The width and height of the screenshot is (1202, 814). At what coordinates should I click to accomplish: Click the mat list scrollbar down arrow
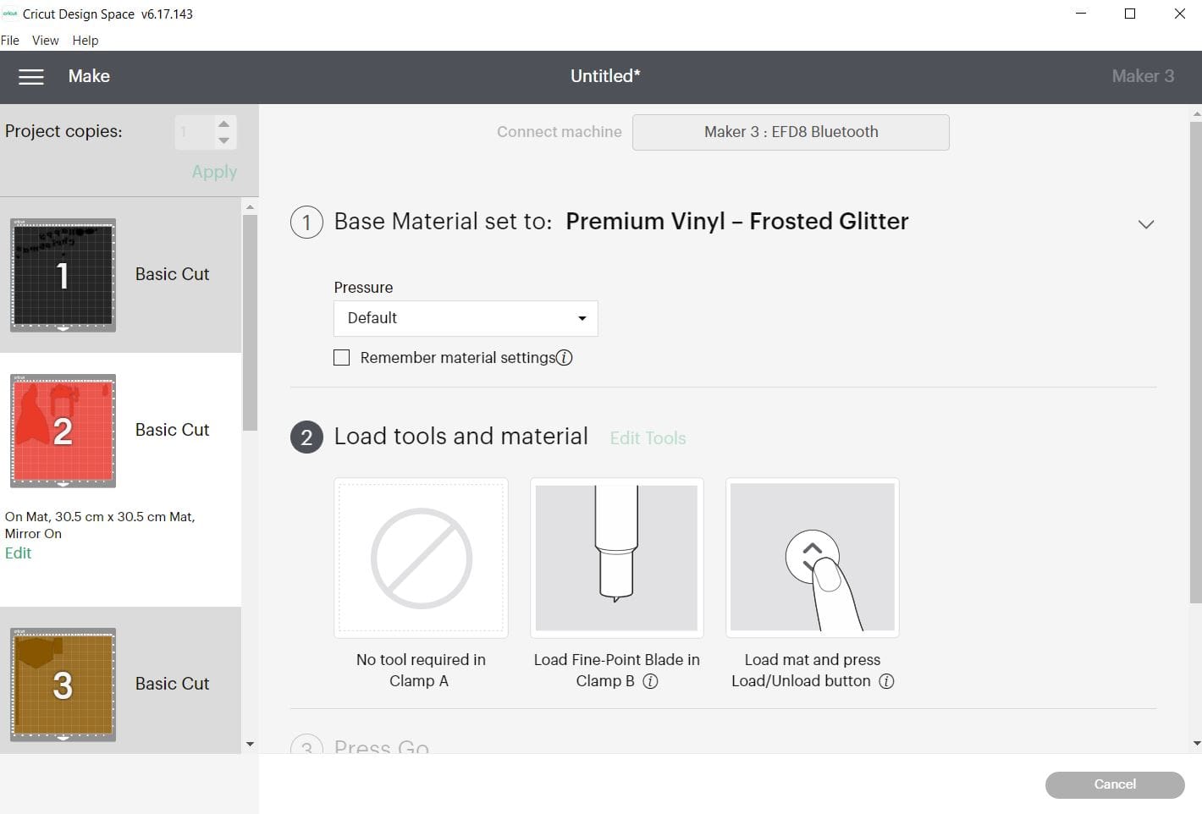click(x=250, y=745)
